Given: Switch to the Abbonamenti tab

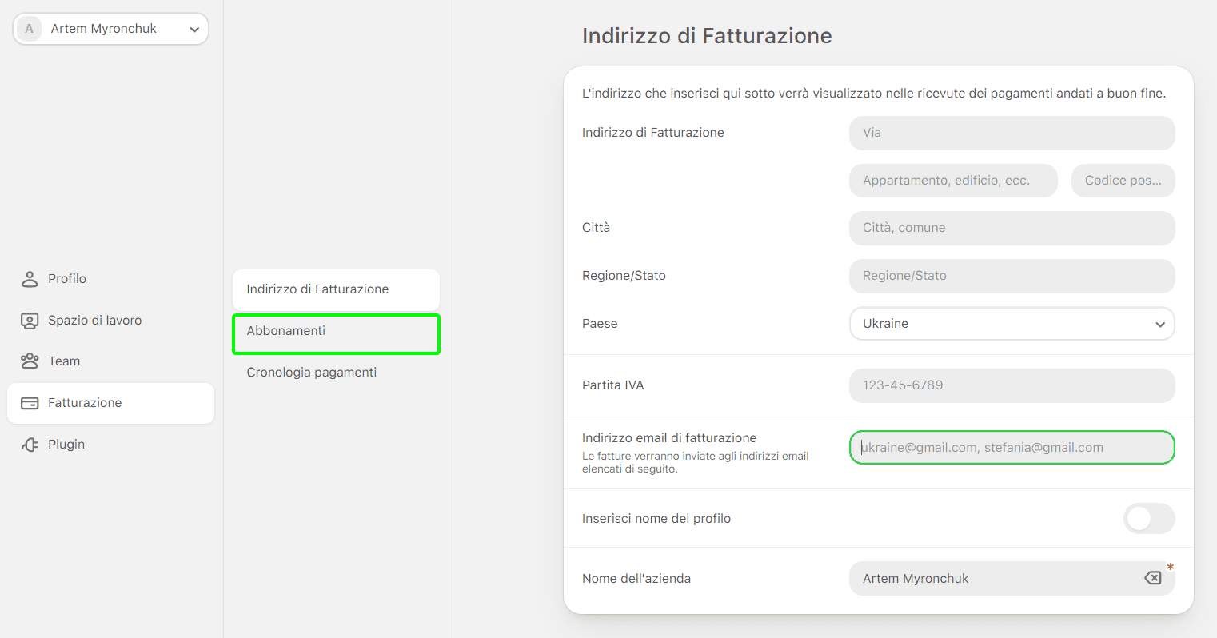Looking at the screenshot, I should [336, 330].
